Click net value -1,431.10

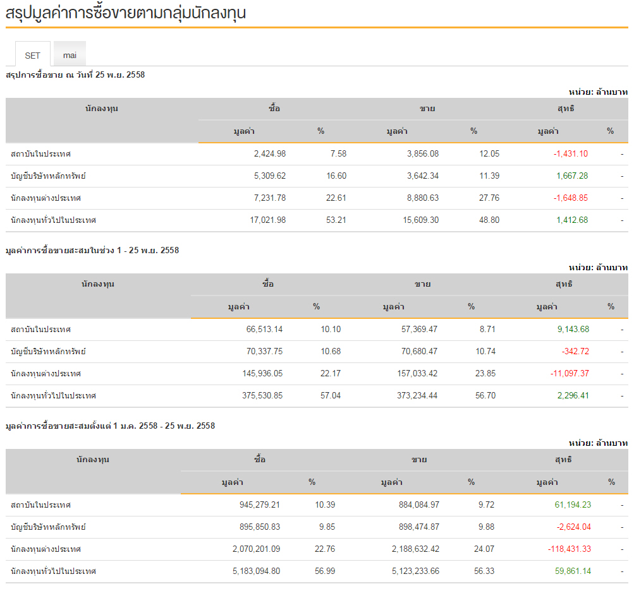click(x=571, y=154)
